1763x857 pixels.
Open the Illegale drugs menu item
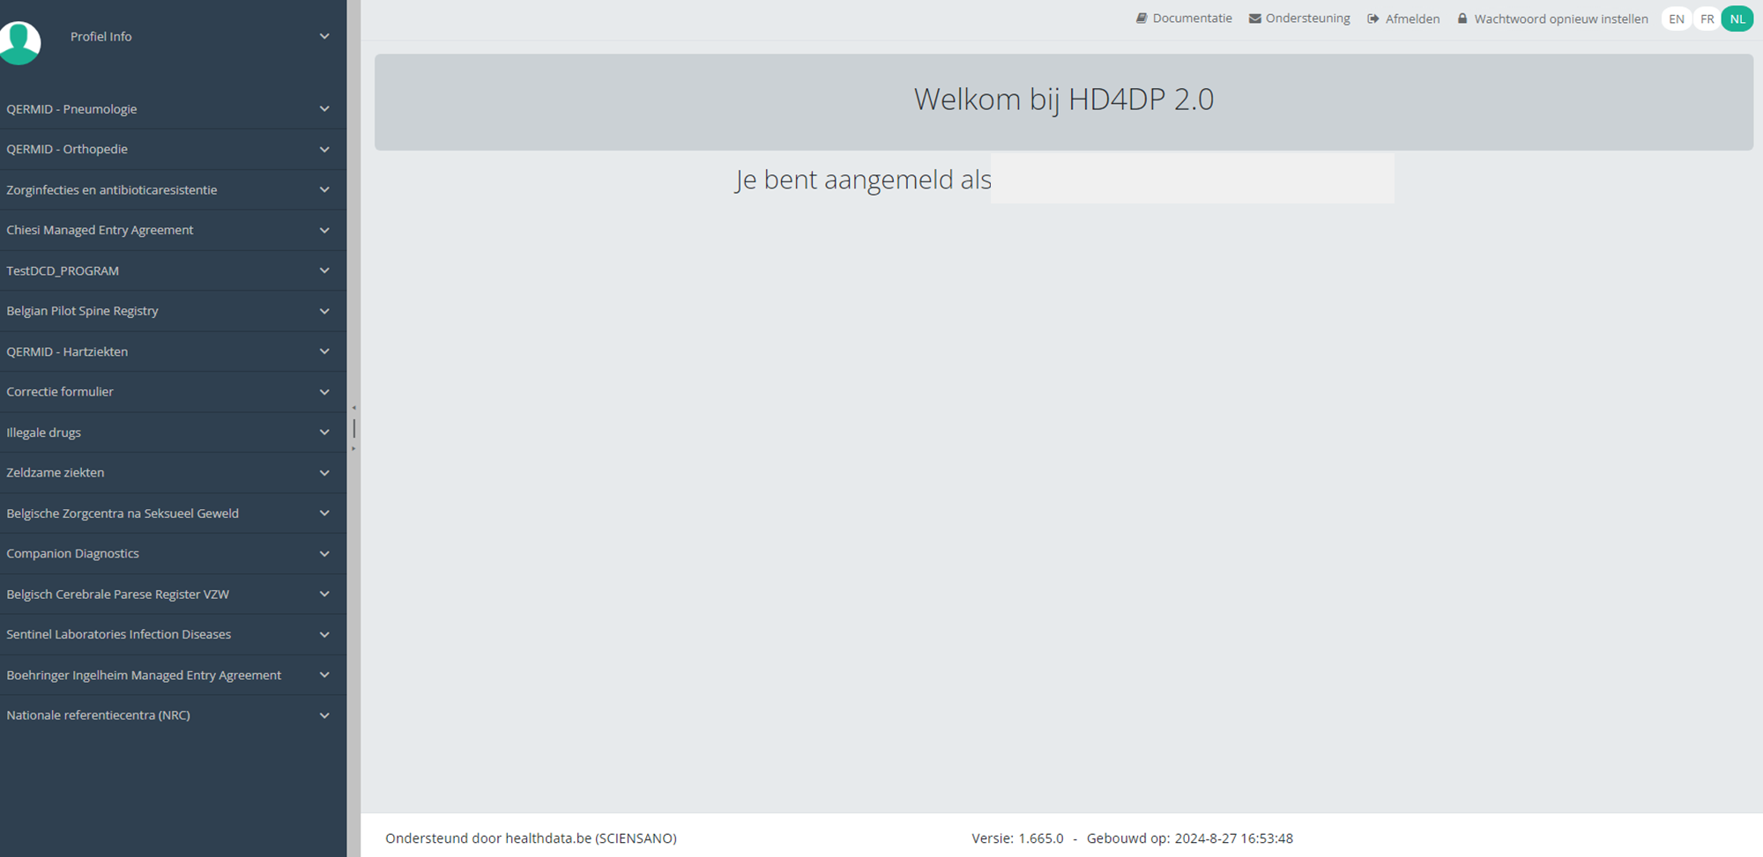coord(43,432)
